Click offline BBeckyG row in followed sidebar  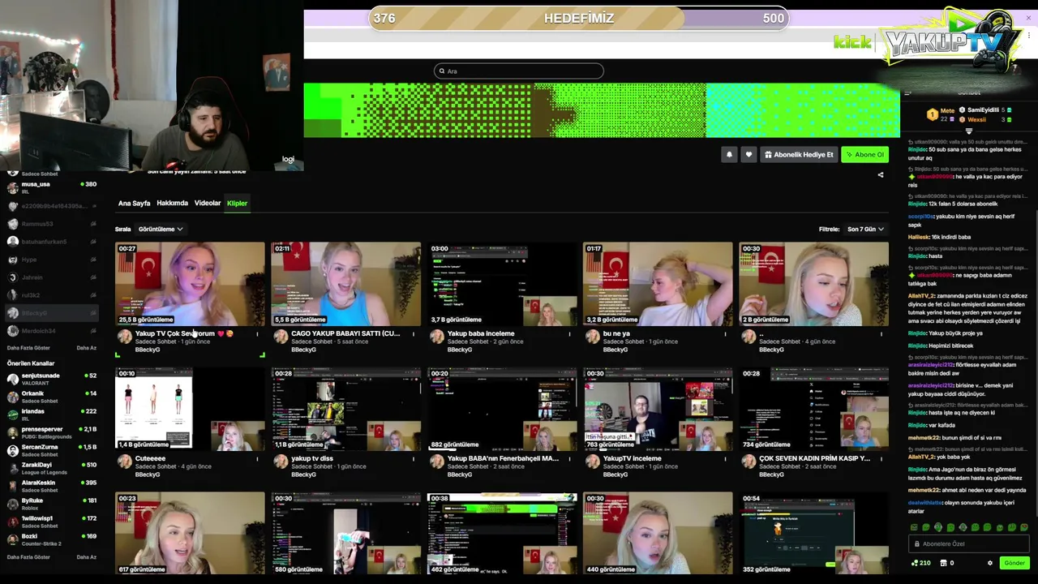click(51, 313)
